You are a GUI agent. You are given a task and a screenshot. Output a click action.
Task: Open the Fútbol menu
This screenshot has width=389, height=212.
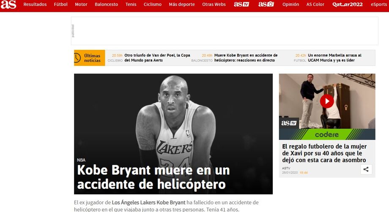click(x=60, y=4)
